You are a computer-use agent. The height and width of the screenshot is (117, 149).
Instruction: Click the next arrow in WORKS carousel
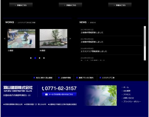tap(70, 39)
